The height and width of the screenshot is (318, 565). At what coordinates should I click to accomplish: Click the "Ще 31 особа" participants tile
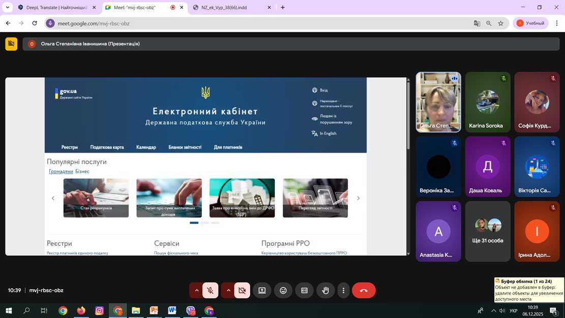point(487,232)
